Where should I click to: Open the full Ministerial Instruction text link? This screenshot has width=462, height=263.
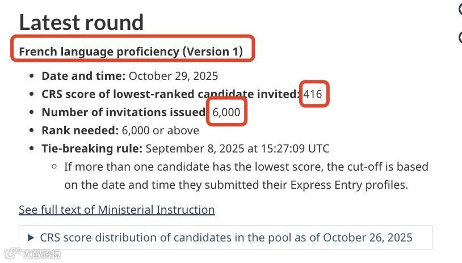point(117,210)
